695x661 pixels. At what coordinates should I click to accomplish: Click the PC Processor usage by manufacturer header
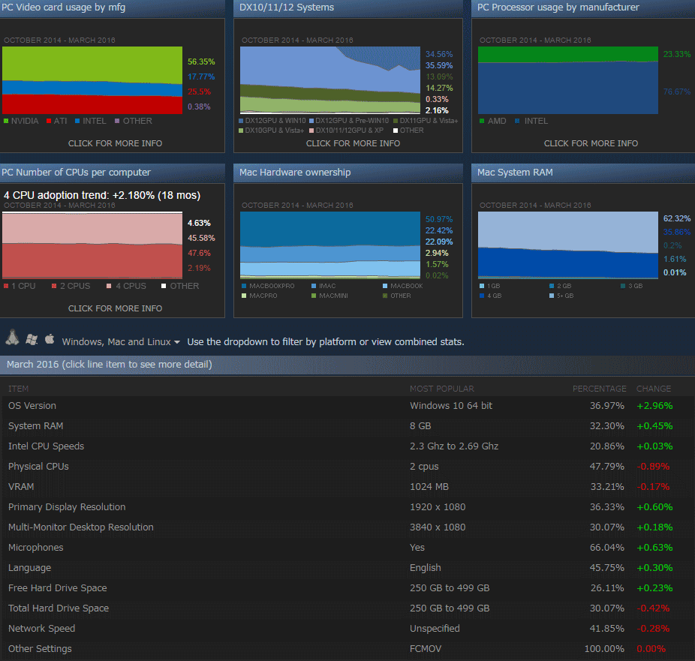coord(583,8)
